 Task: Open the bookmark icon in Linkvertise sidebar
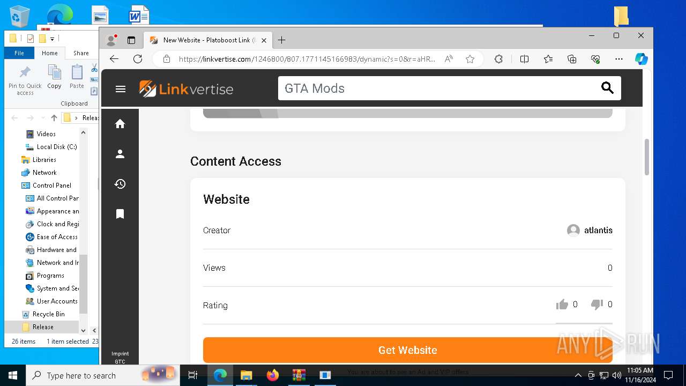[120, 214]
